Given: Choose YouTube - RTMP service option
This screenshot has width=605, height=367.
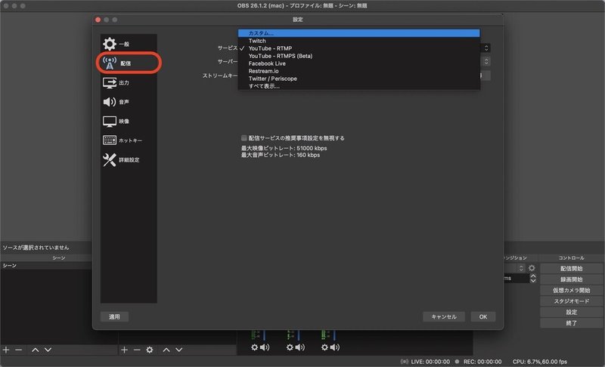Looking at the screenshot, I should click(x=358, y=48).
